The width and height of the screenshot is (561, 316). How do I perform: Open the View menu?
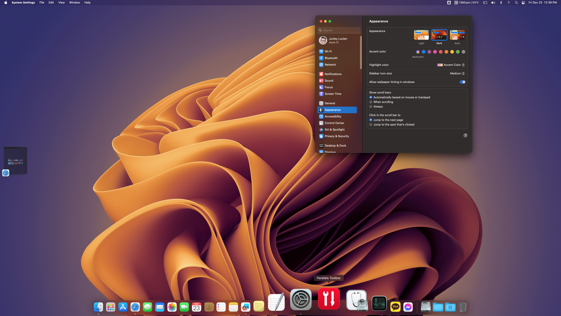[x=61, y=3]
